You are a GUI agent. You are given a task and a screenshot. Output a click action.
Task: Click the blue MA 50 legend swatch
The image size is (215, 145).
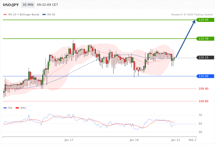point(44,14)
